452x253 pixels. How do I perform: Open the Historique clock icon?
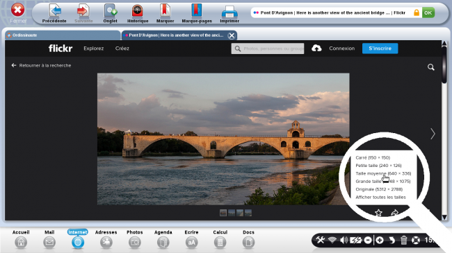(138, 11)
